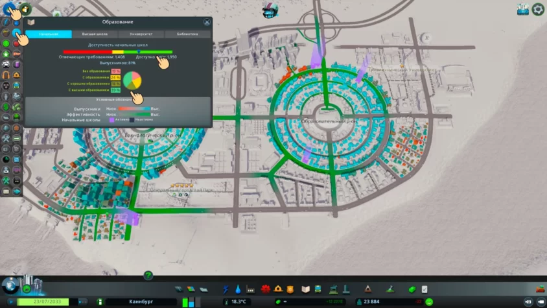Open the Electricity info view icon
Screen dimensions: 547x308
pos(6,22)
